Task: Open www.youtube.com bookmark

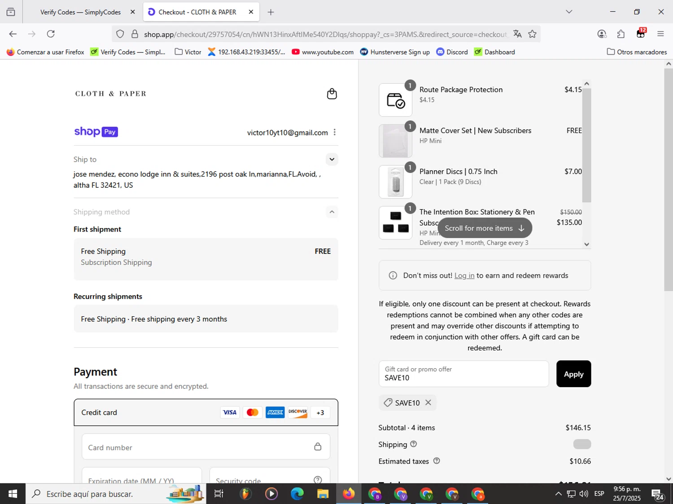Action: [323, 52]
